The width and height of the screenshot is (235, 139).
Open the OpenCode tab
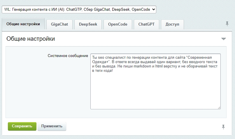[x=118, y=24]
